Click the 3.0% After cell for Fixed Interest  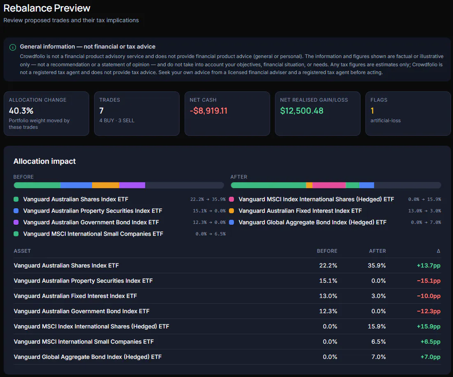[x=379, y=296]
